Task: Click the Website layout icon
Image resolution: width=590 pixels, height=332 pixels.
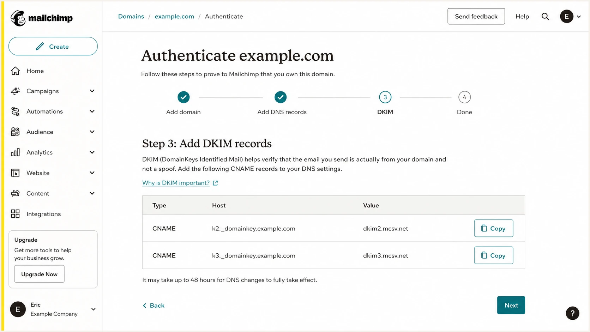Action: [15, 173]
